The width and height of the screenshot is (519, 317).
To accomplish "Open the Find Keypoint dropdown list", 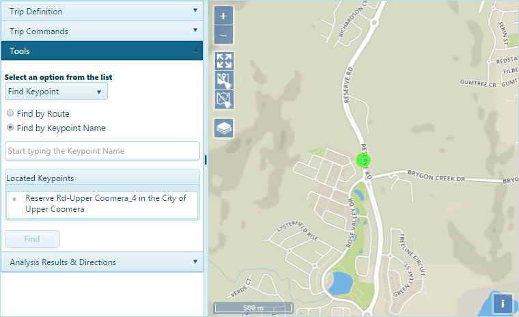I will 56,92.
